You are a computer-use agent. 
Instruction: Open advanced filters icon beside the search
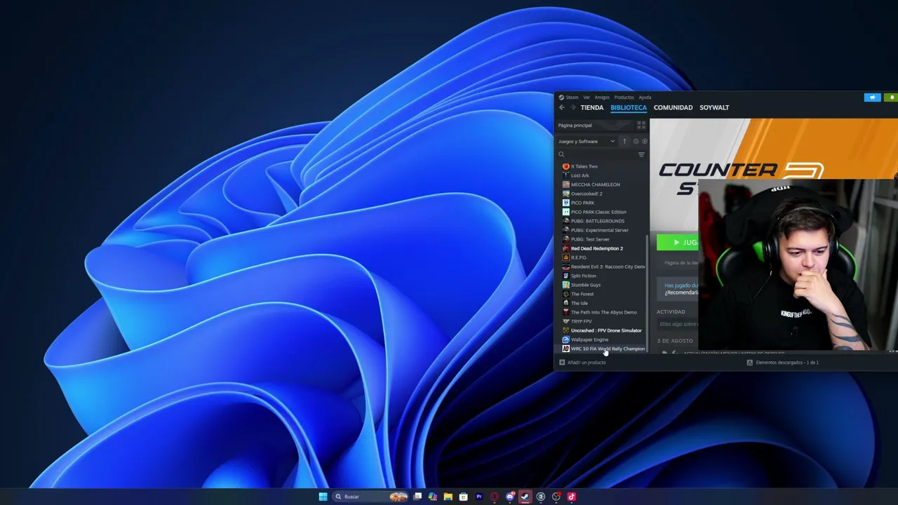click(x=641, y=154)
